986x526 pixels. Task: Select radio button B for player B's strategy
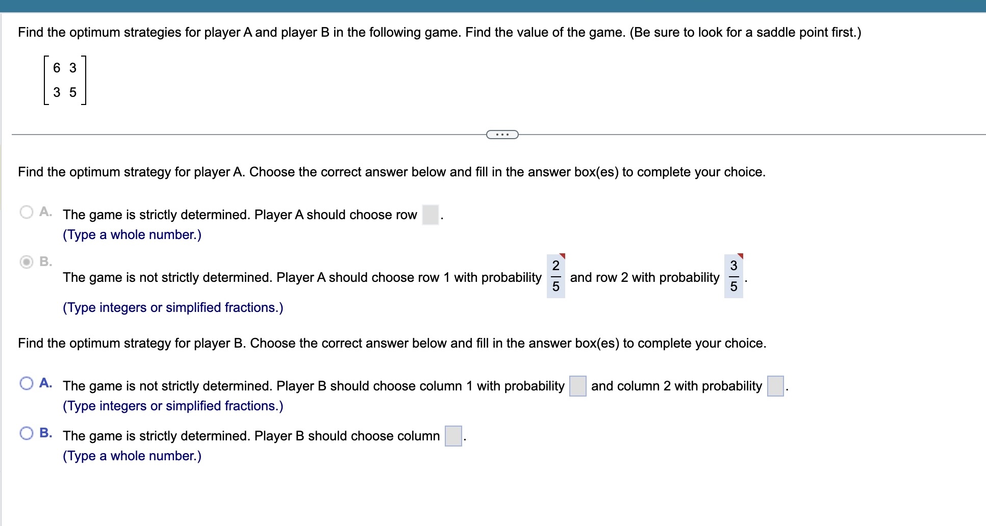26,432
